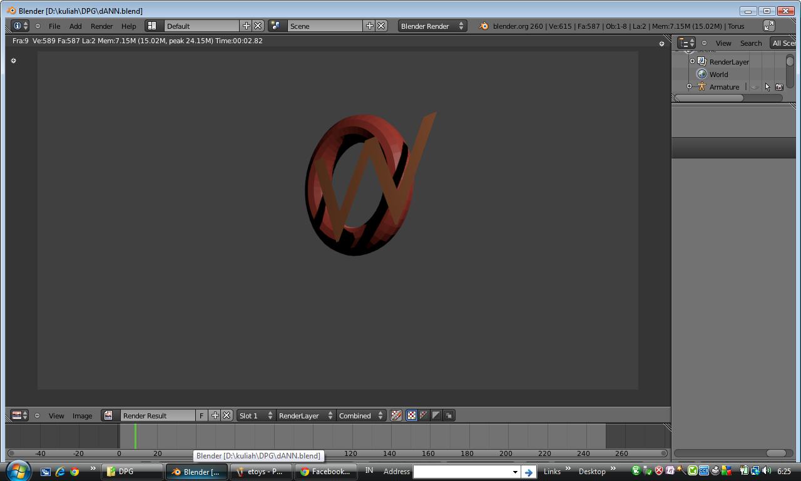Click the camera render restriction icon for Armature
801x481 pixels.
[779, 87]
